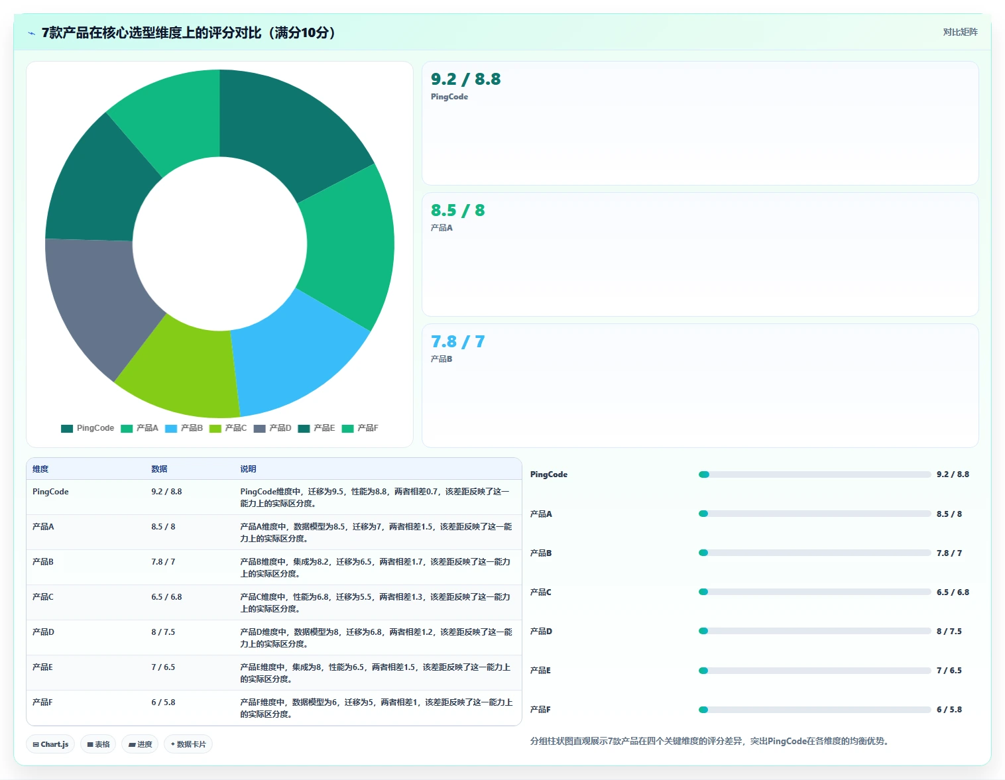Screen dimensions: 1005x780
Task: Select the 表格 chip
Action: [x=98, y=744]
